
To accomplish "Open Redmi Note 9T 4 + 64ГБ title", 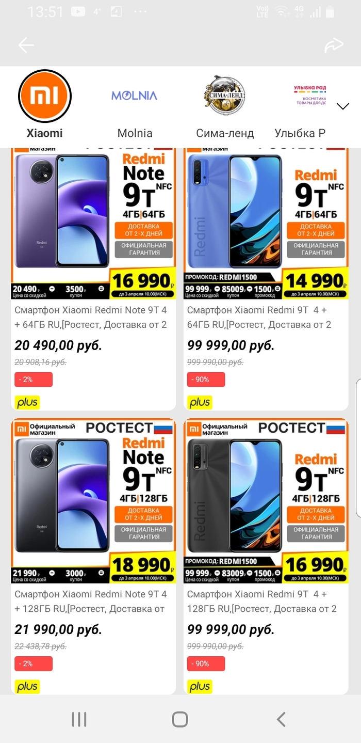I will (x=91, y=318).
